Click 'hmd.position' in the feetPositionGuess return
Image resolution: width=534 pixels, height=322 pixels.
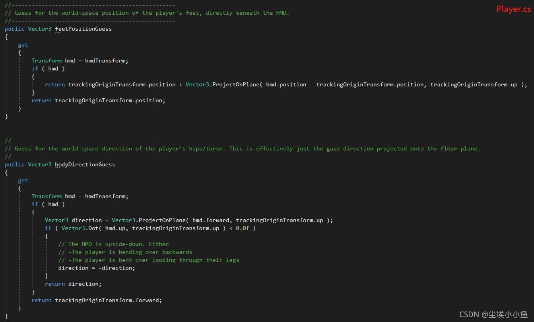(286, 84)
